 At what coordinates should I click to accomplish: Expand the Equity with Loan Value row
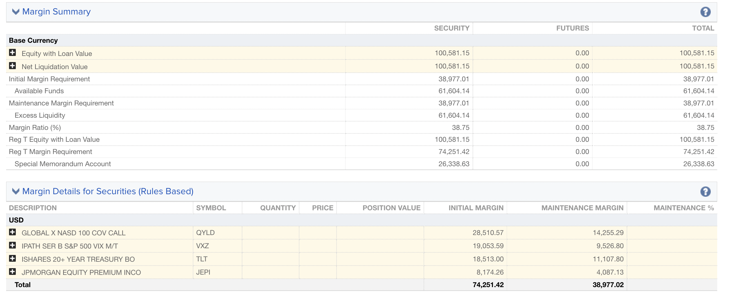point(13,53)
